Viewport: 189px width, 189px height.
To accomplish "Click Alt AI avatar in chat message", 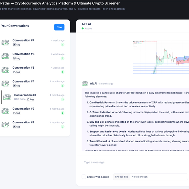I will coord(85,84).
